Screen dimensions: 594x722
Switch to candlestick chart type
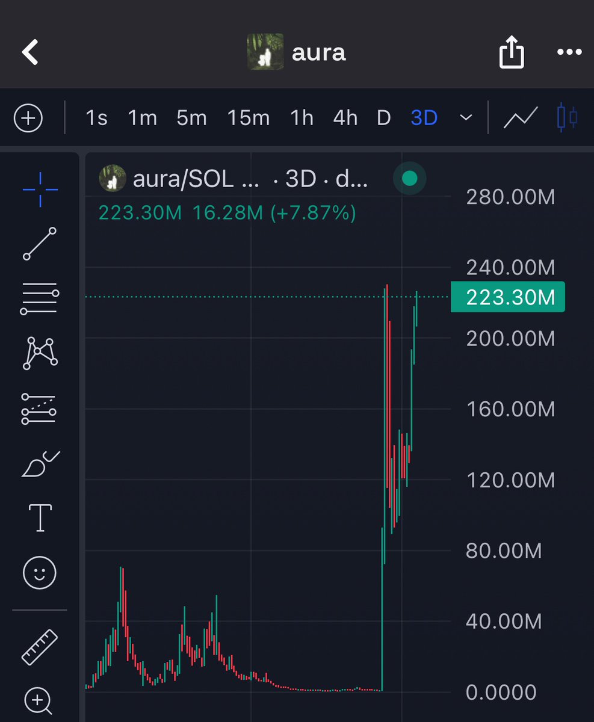point(567,118)
